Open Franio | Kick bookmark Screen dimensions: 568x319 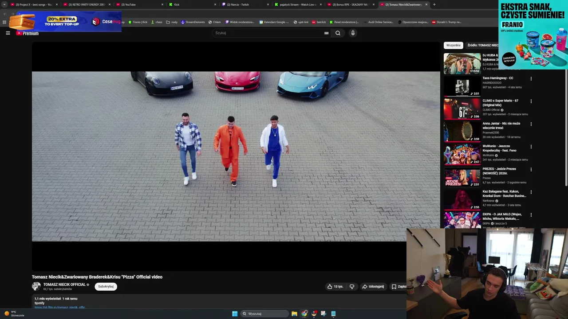click(x=138, y=22)
